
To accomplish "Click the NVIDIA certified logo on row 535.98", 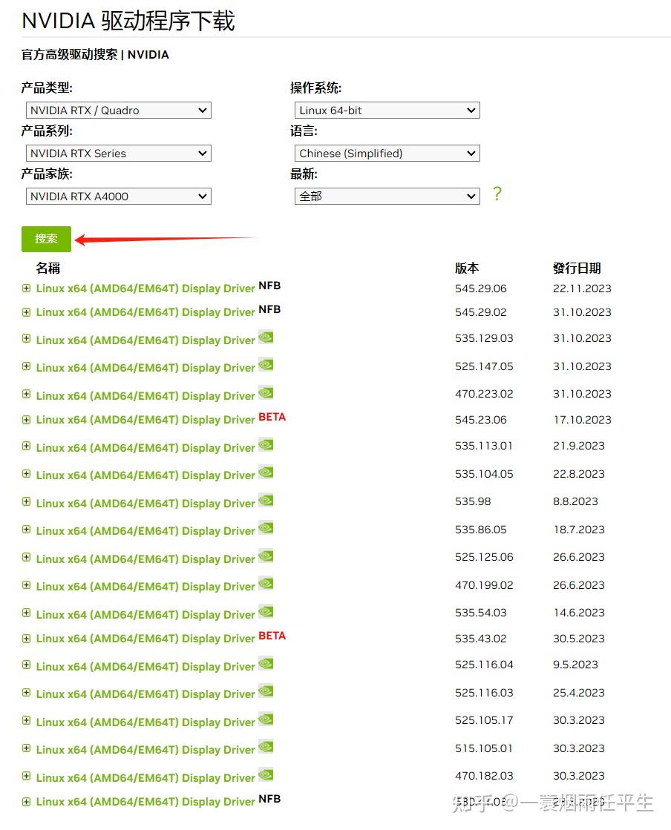I will pos(266,500).
